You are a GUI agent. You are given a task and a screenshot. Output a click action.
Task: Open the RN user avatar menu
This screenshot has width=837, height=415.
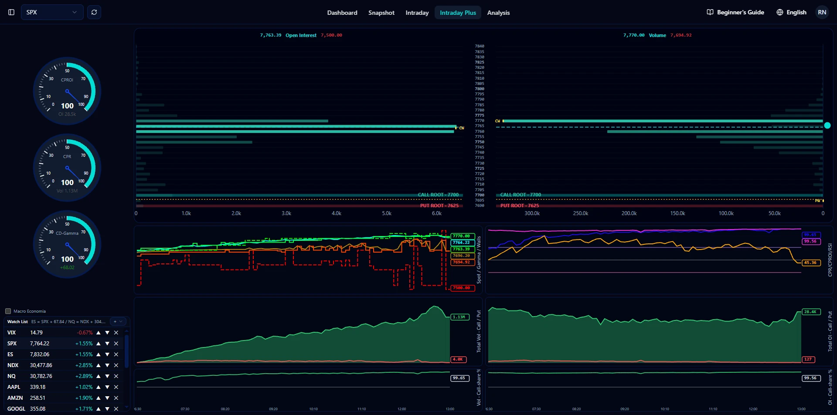tap(822, 12)
